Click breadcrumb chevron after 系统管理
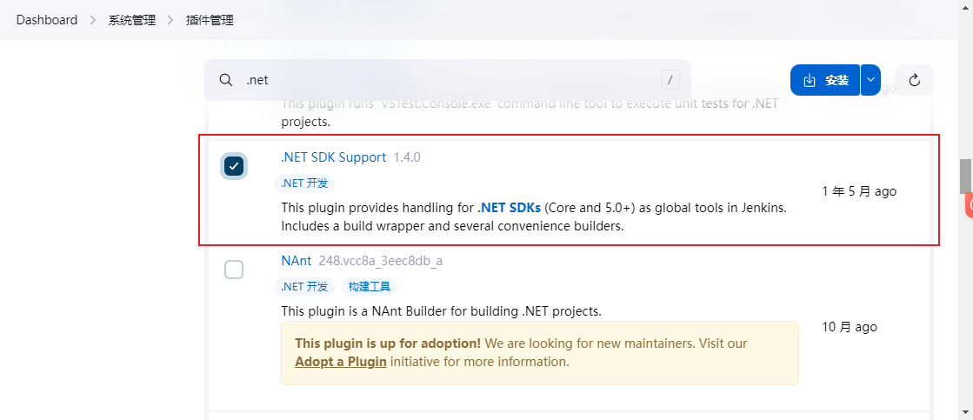Viewport: 973px width, 420px height. tap(170, 20)
